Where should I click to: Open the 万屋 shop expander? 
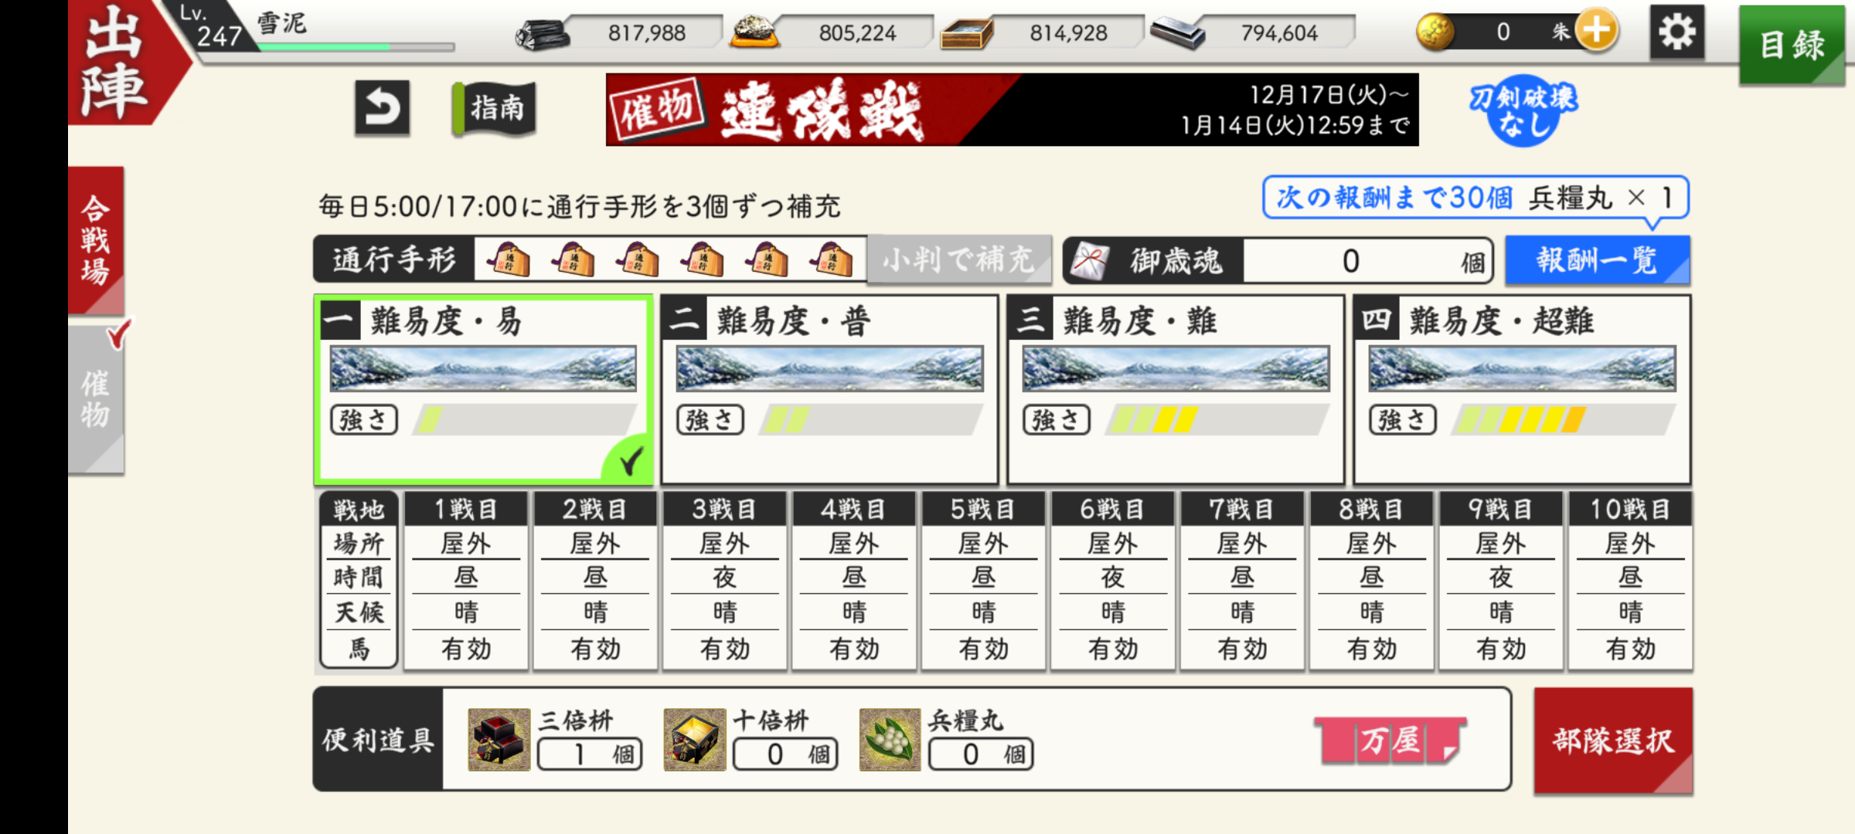(1390, 741)
